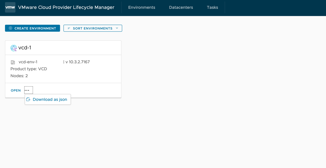Image resolution: width=326 pixels, height=168 pixels.
Task: Open the Datacenters tab
Action: [x=181, y=7]
